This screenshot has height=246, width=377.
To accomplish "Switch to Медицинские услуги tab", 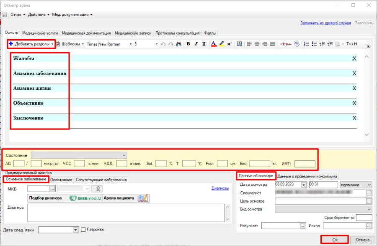I will (x=40, y=33).
